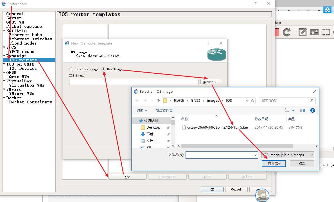Click the search magnifier icon in file dialog

[312, 101]
